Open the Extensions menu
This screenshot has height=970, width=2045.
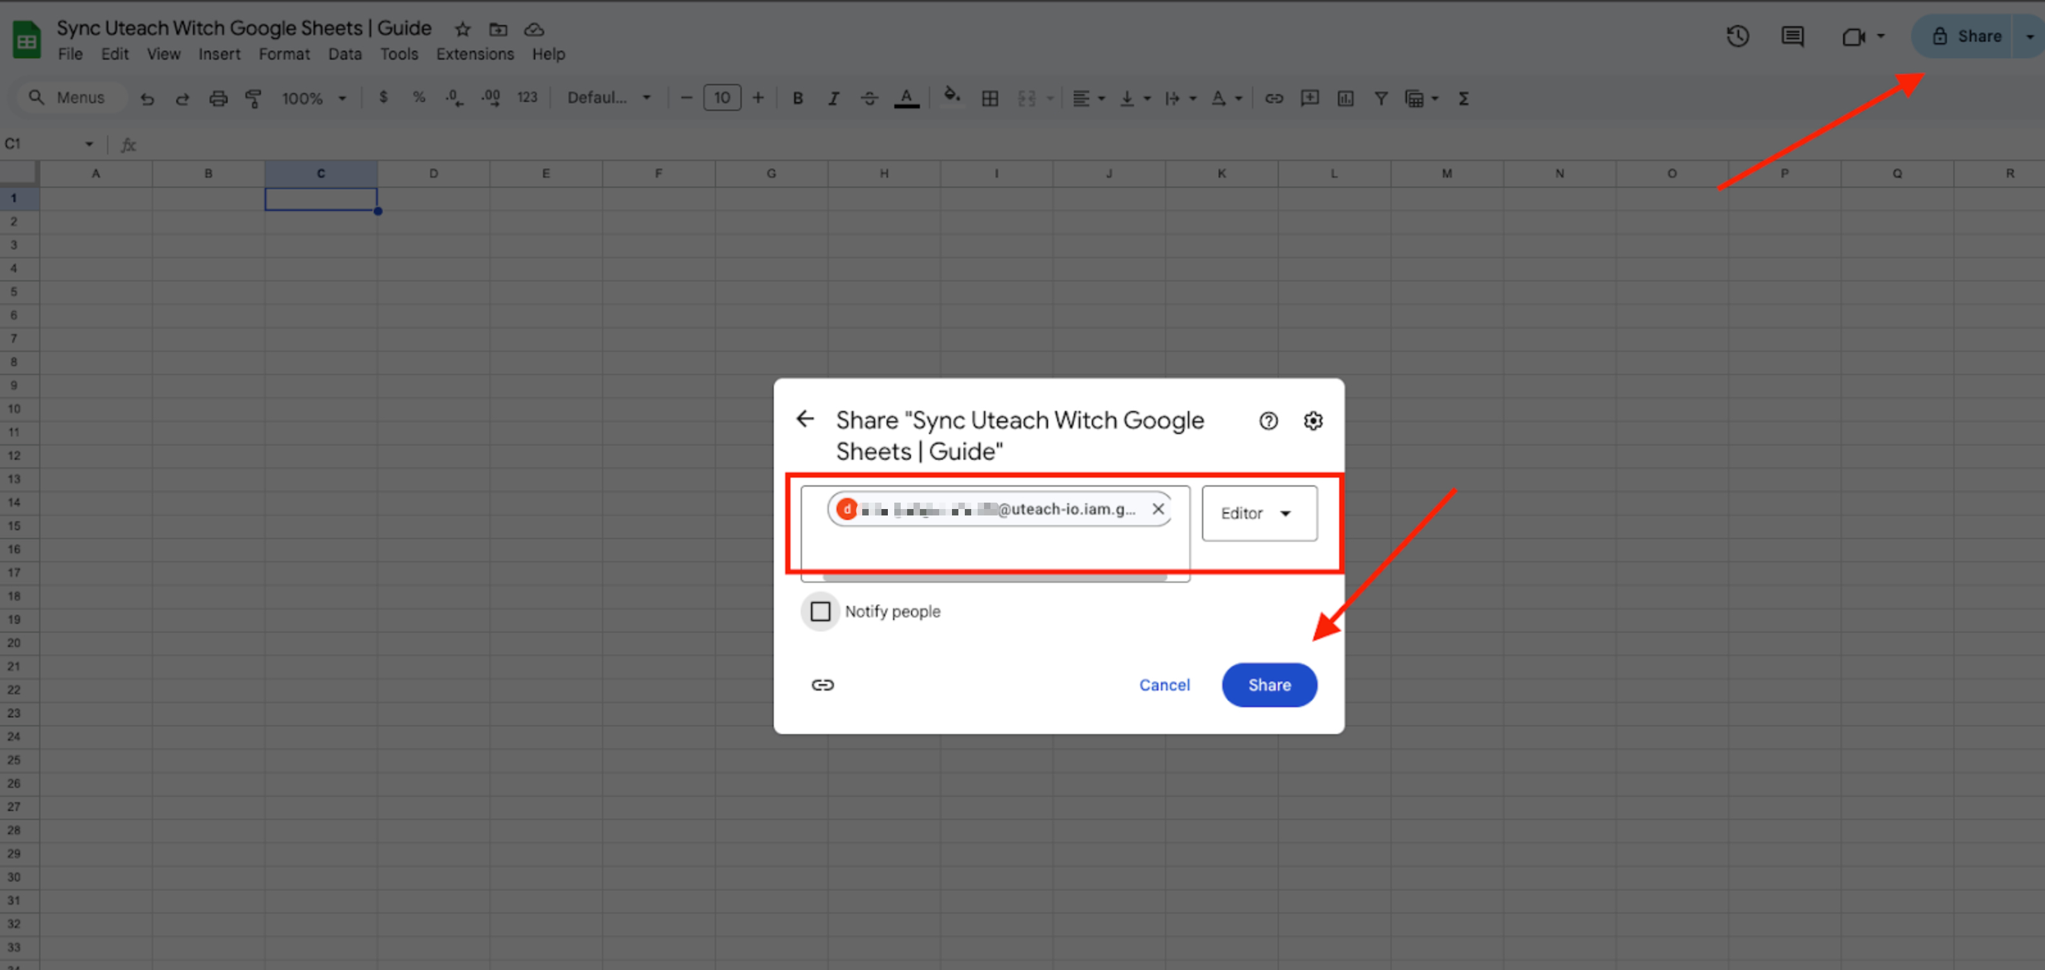[475, 54]
